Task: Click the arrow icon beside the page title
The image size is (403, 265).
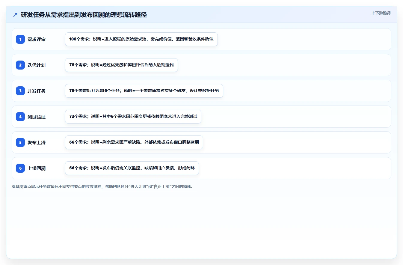Action: coord(15,15)
